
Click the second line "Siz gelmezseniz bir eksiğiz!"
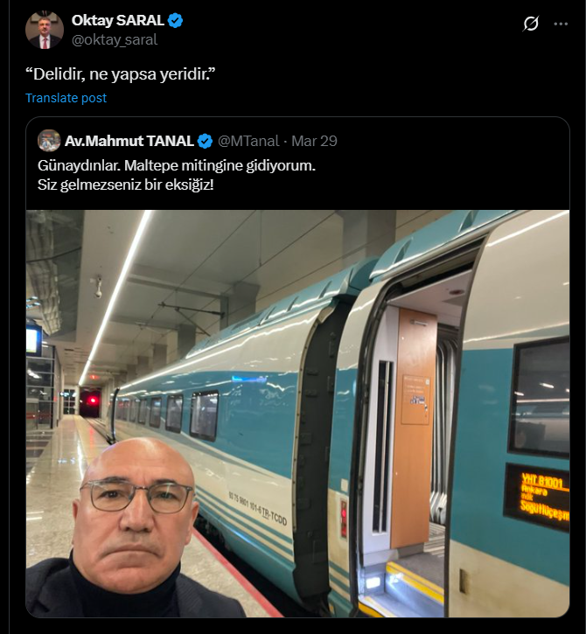(x=125, y=185)
